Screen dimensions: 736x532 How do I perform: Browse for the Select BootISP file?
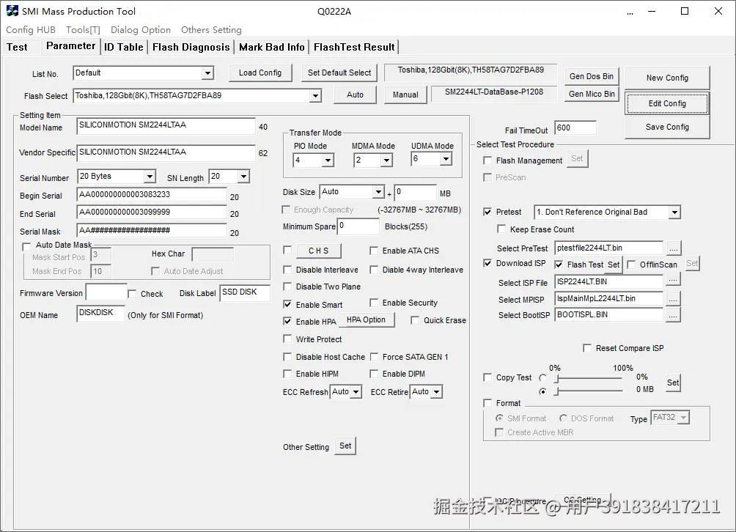[x=673, y=315]
